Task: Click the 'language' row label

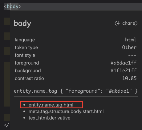Action: click(25, 40)
